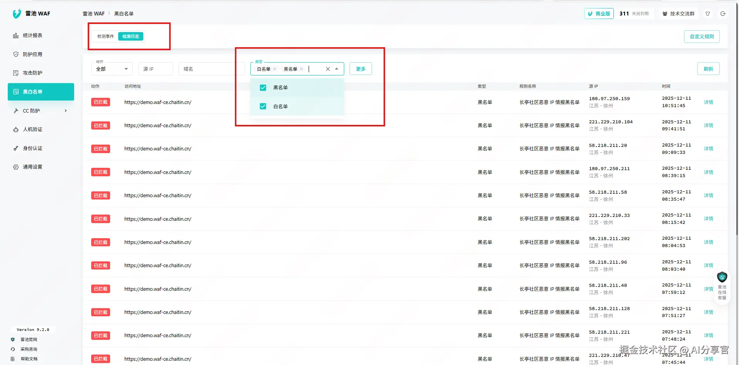Click 黑名单 type cell for 58.218.211.128
This screenshot has height=365, width=739.
point(485,312)
